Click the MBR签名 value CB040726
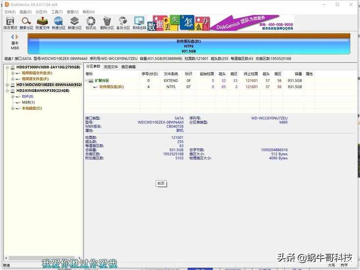360x270 pixels. pyautogui.click(x=175, y=127)
